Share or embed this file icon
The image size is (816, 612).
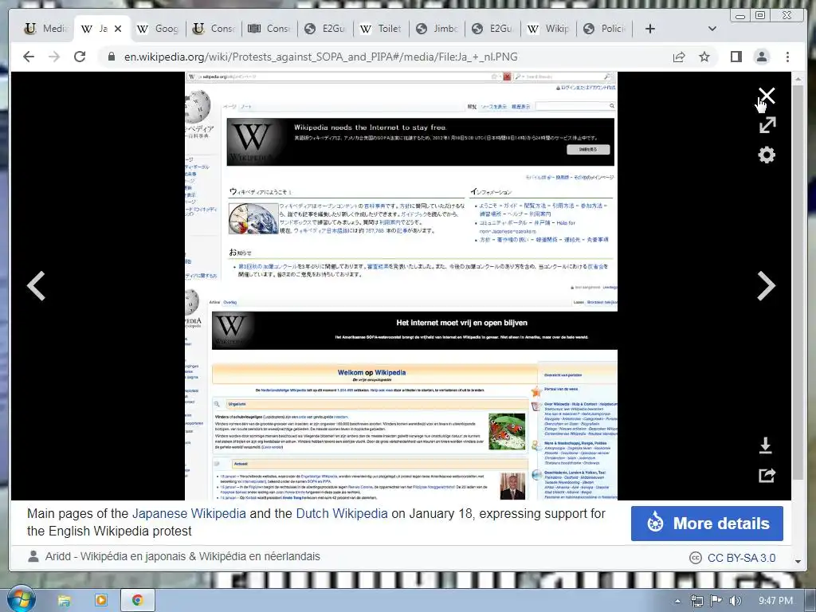pyautogui.click(x=767, y=475)
